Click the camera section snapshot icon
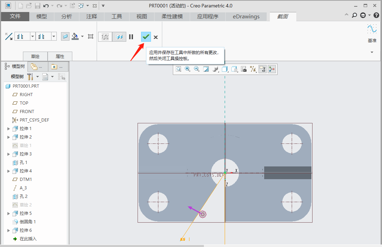This screenshot has height=247, width=382. click(x=244, y=69)
